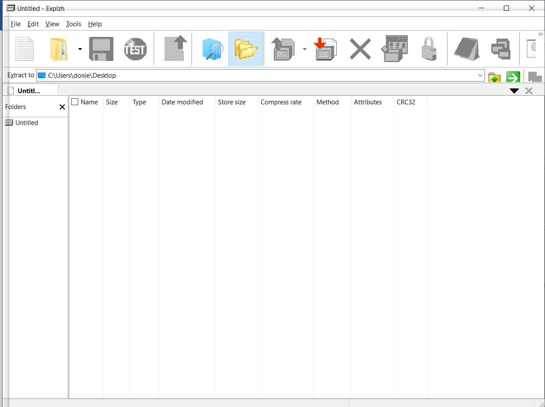The height and width of the screenshot is (407, 545).
Task: Click the gray folders icon after the green arrow
Action: (535, 77)
